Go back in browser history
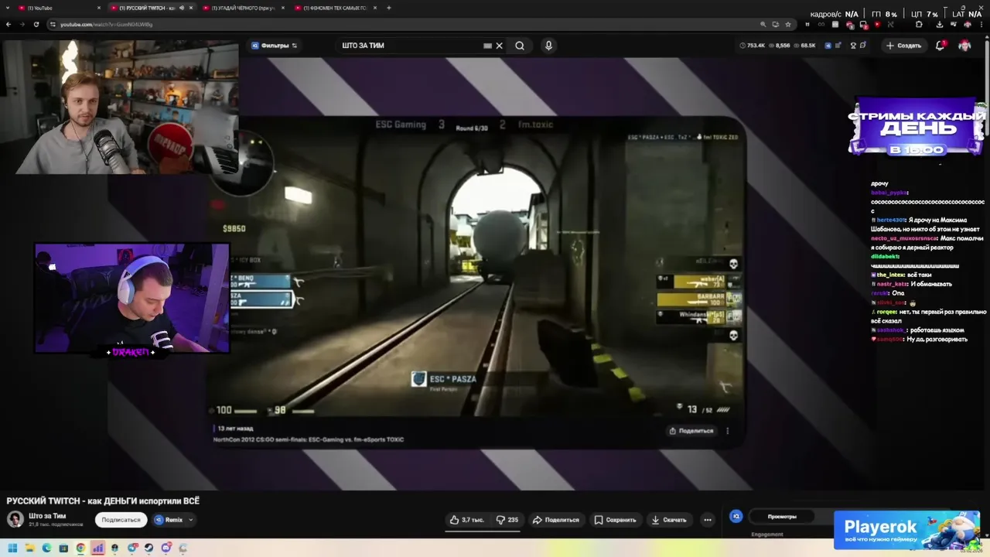 click(x=9, y=24)
